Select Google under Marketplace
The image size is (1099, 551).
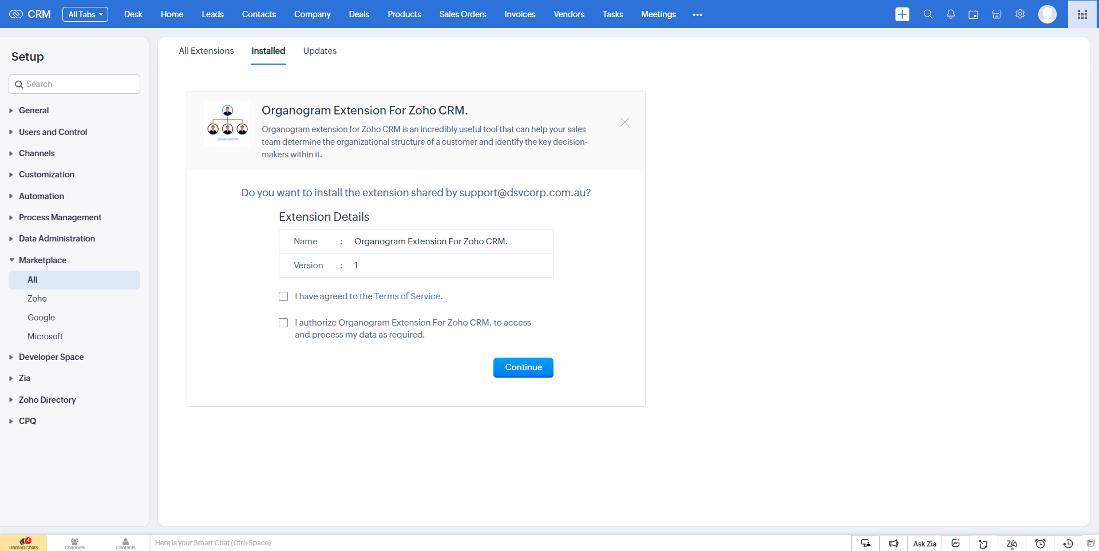(x=41, y=318)
